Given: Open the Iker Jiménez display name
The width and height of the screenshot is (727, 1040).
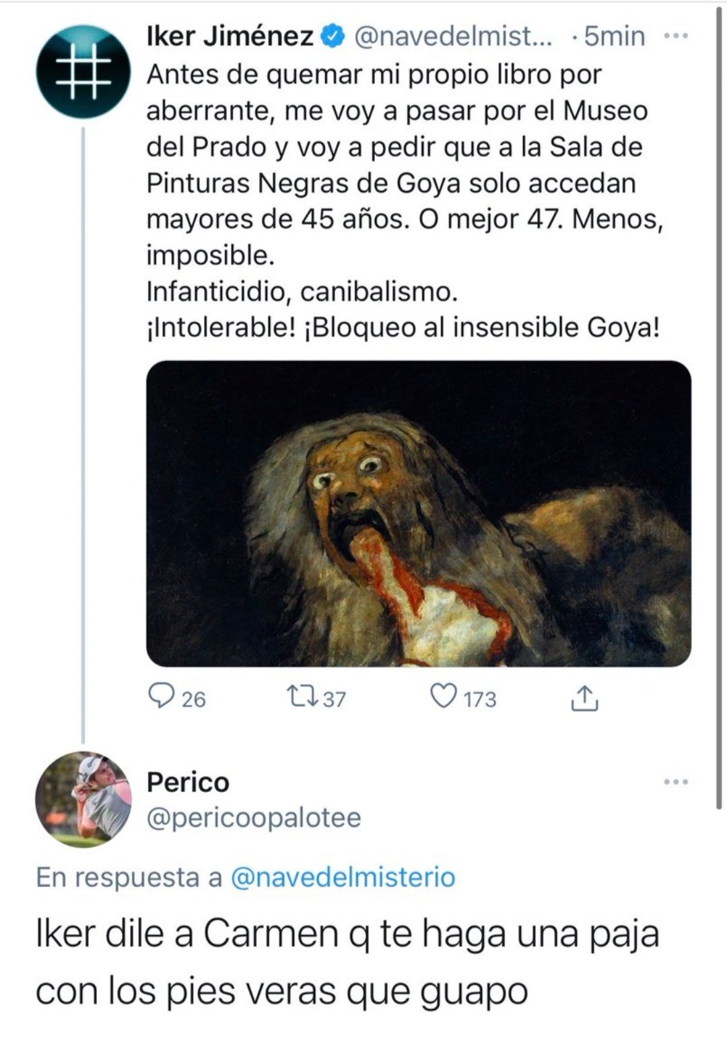Looking at the screenshot, I should click(230, 36).
